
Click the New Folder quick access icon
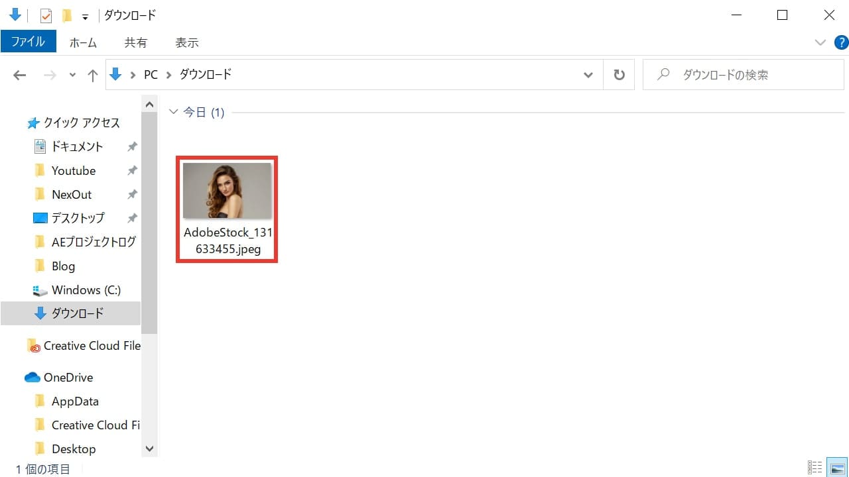coord(66,15)
